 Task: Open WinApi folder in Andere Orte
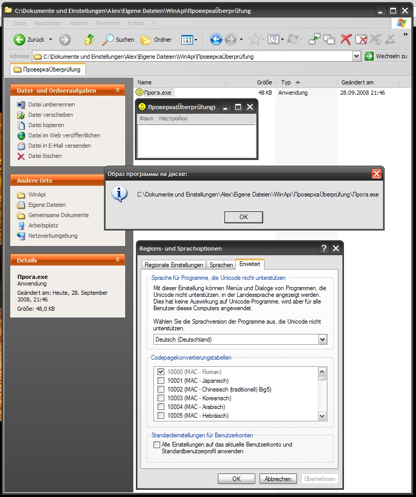pyautogui.click(x=31, y=194)
